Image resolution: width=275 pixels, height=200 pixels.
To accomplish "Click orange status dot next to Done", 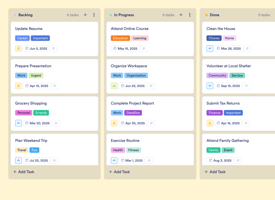I will click(x=207, y=15).
